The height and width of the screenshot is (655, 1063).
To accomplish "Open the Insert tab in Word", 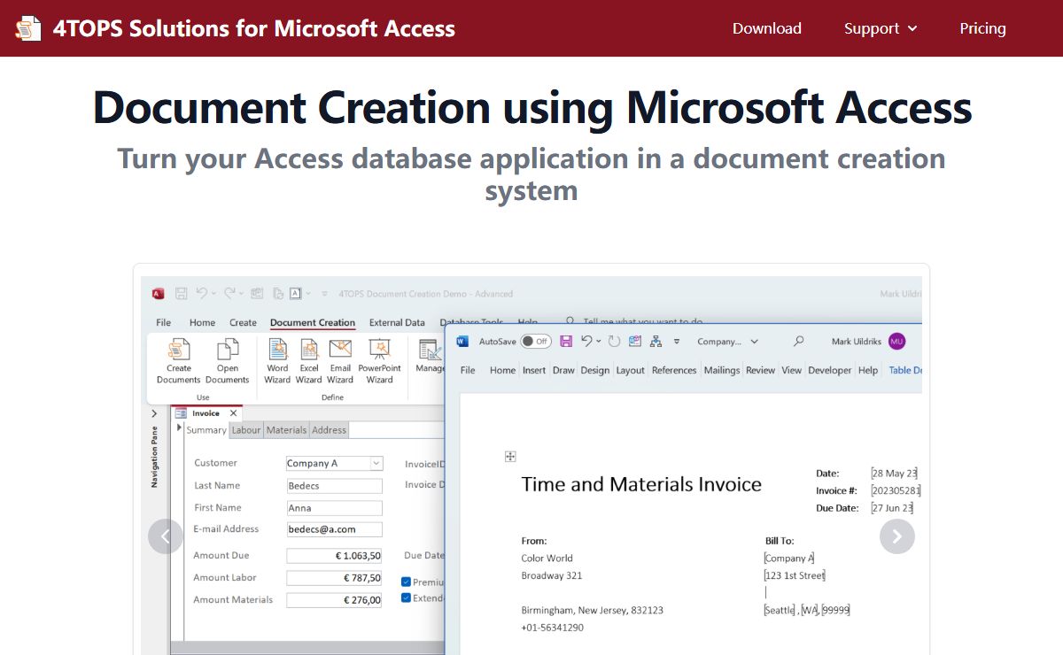I will [534, 370].
